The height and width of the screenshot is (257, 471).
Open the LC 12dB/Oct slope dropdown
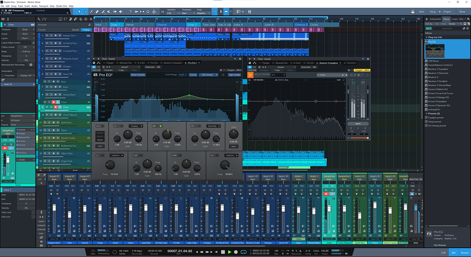point(117,156)
